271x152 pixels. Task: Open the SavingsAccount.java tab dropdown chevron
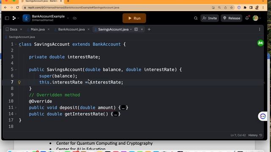point(131,29)
